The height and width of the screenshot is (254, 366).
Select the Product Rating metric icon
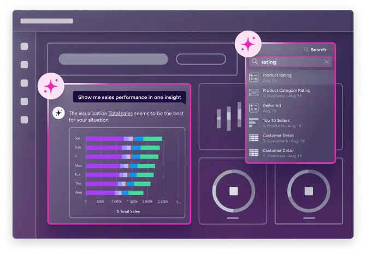tap(253, 78)
